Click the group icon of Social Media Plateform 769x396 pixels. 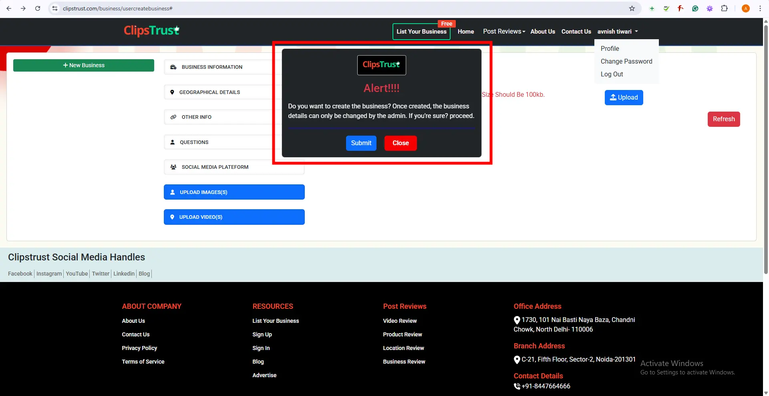pyautogui.click(x=173, y=167)
